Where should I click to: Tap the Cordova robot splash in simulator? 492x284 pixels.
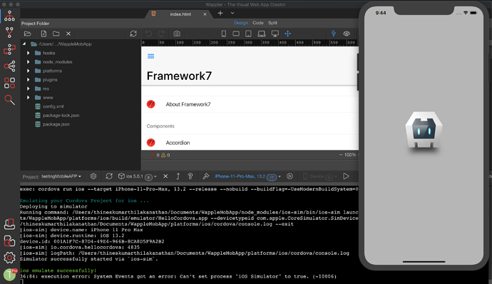click(x=424, y=129)
